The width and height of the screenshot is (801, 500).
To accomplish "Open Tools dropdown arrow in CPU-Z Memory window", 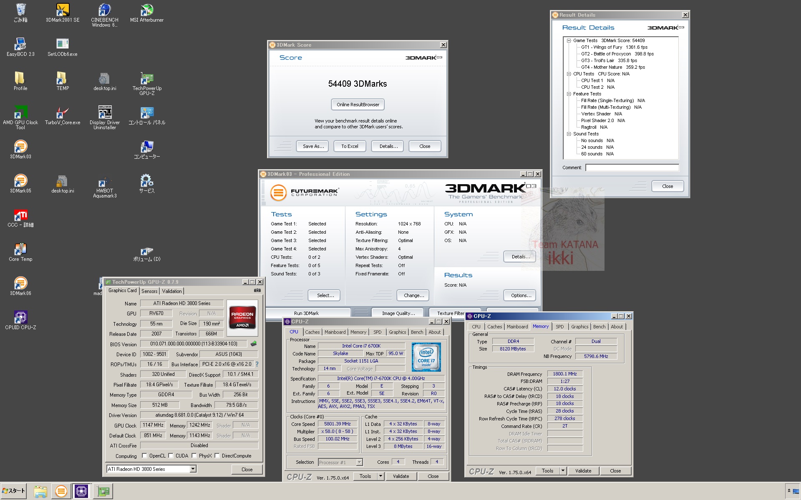I will click(x=563, y=471).
